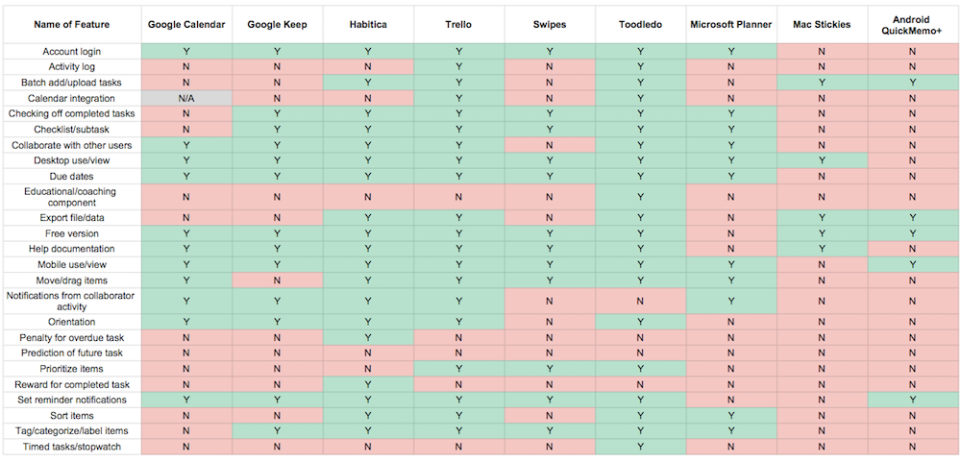The image size is (961, 462).
Task: Select the Penalty for overdue task label
Action: pyautogui.click(x=72, y=338)
